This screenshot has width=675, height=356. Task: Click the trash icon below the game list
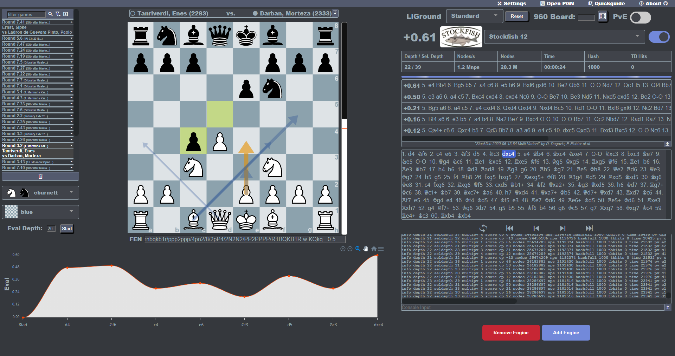pos(40,176)
